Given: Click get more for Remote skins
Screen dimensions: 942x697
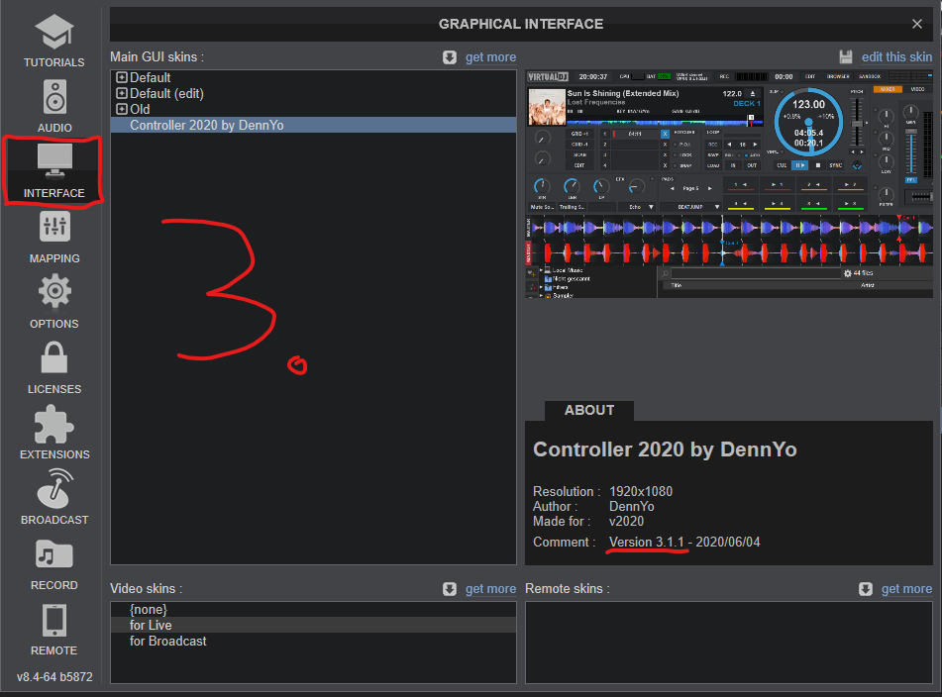Looking at the screenshot, I should 906,589.
